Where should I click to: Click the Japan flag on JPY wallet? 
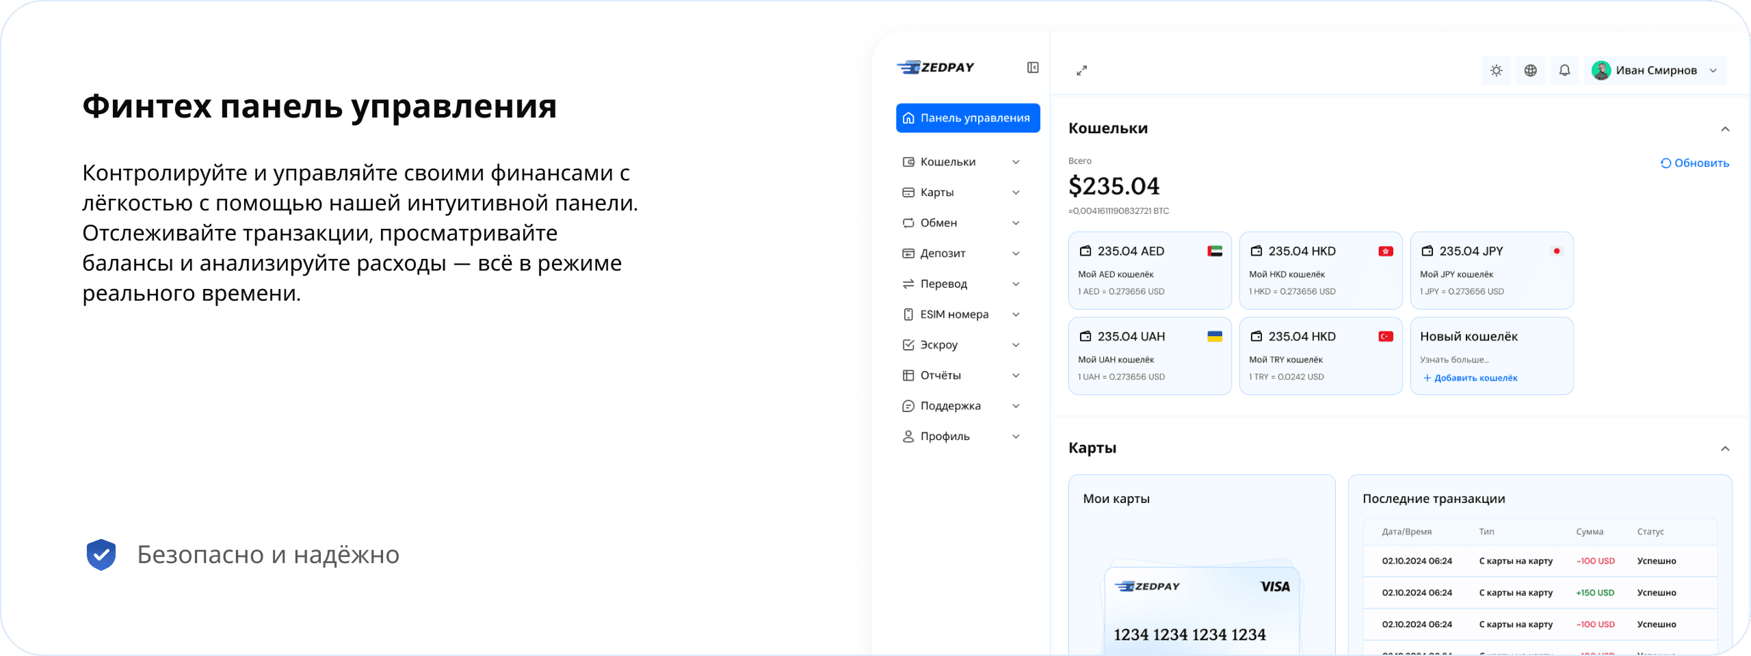[1557, 251]
